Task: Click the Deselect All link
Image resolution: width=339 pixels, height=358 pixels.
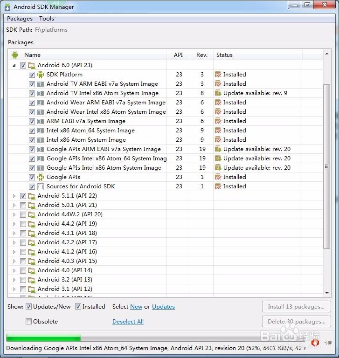Action: pyautogui.click(x=128, y=322)
